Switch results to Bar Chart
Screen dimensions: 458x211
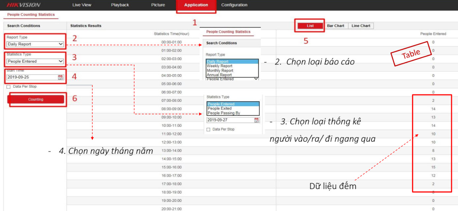pyautogui.click(x=335, y=26)
